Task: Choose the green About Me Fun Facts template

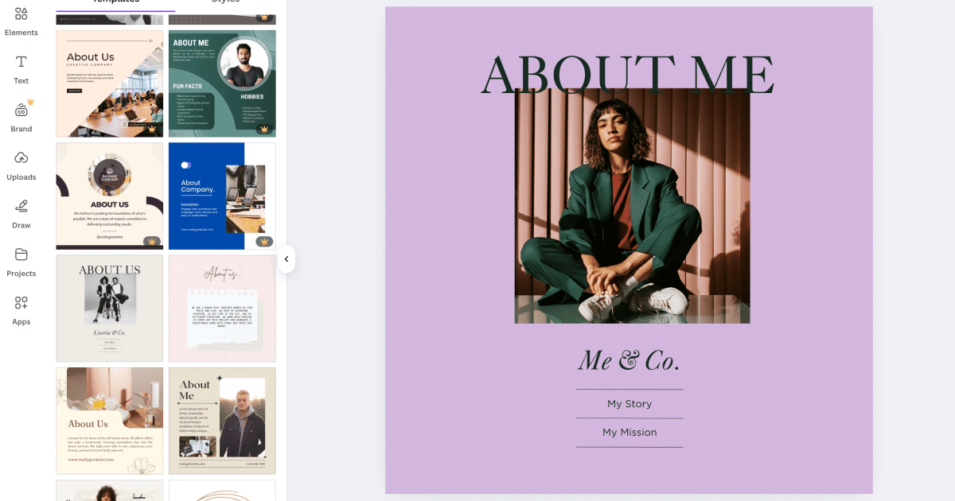Action: point(222,83)
